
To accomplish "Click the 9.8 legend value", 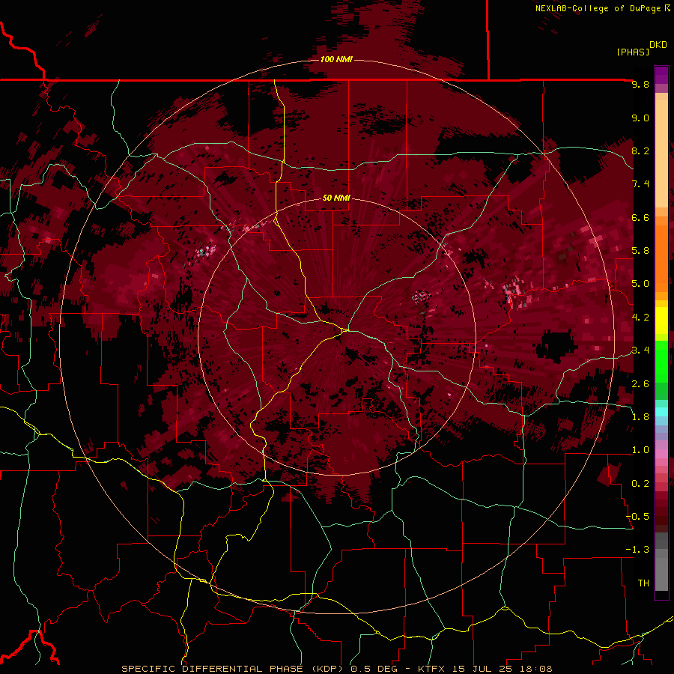I will point(640,84).
